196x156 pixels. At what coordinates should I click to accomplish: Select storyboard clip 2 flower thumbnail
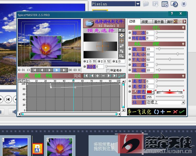point(59,147)
